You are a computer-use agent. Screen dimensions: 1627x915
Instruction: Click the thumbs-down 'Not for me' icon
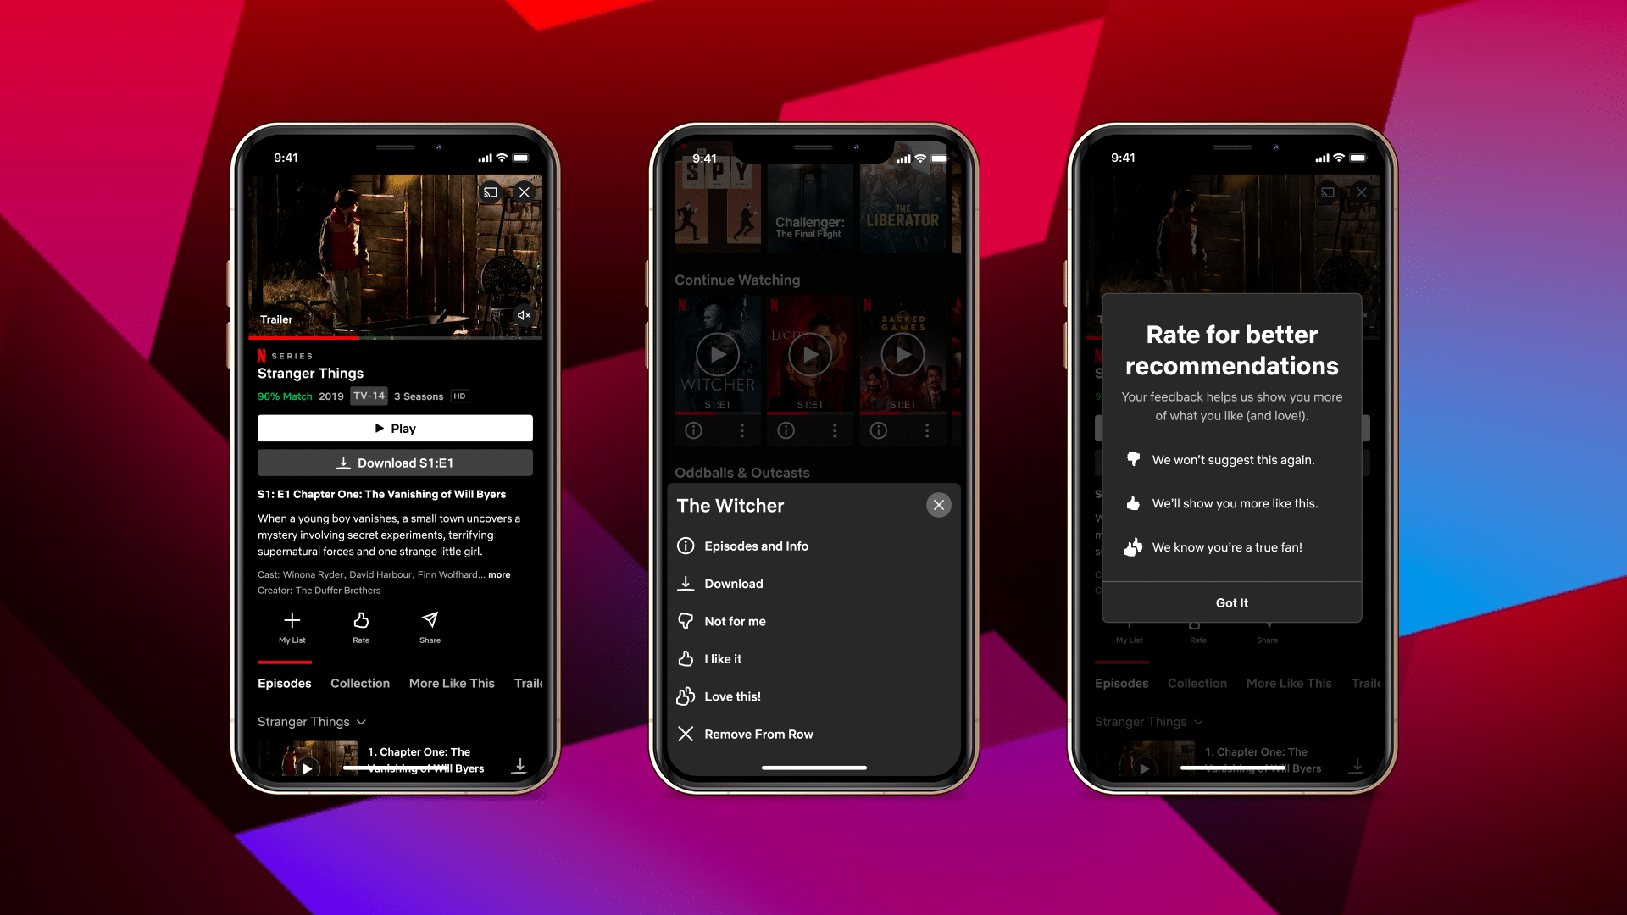[x=685, y=620]
